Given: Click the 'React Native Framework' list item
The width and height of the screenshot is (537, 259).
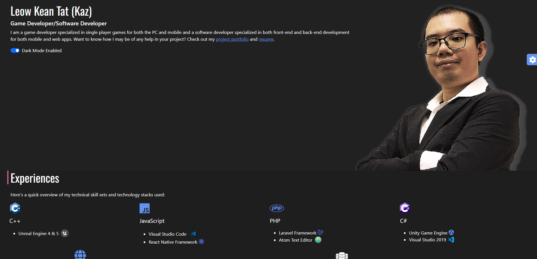Looking at the screenshot, I should pos(173,242).
